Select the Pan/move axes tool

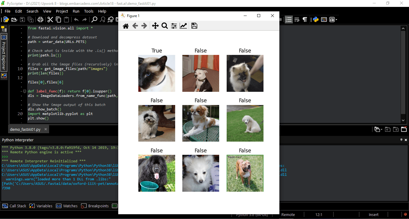155,26
